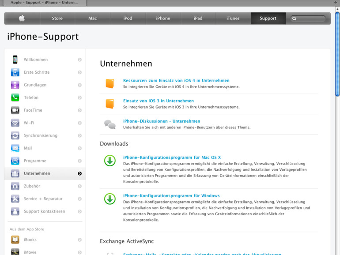
Task: Select Synchronisierung label in sidebar
Action: tap(41, 135)
